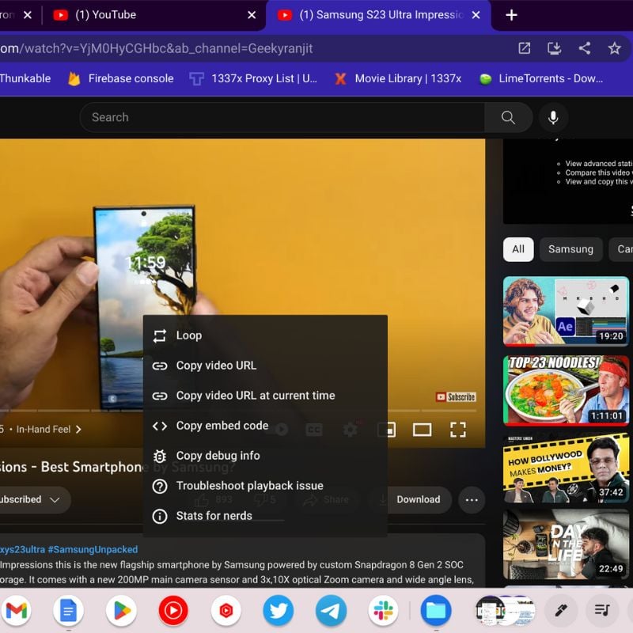
Task: Select the Samsung filter chip
Action: coord(570,249)
